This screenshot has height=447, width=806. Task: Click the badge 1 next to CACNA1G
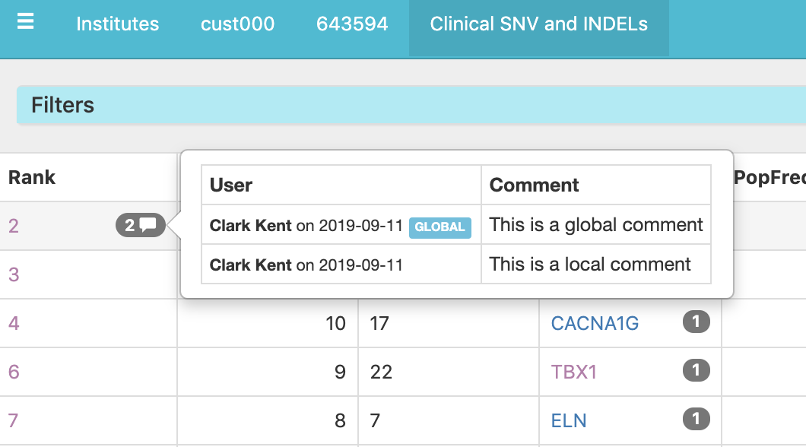pyautogui.click(x=697, y=322)
